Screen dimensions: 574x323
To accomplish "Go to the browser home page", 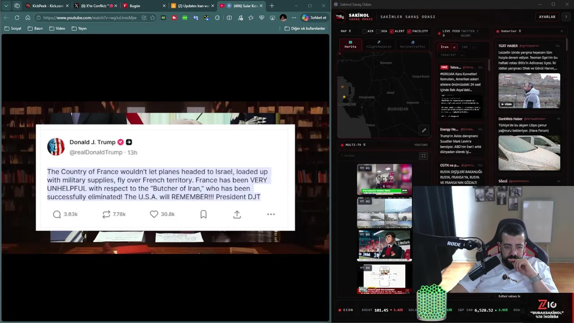I will tap(28, 17).
